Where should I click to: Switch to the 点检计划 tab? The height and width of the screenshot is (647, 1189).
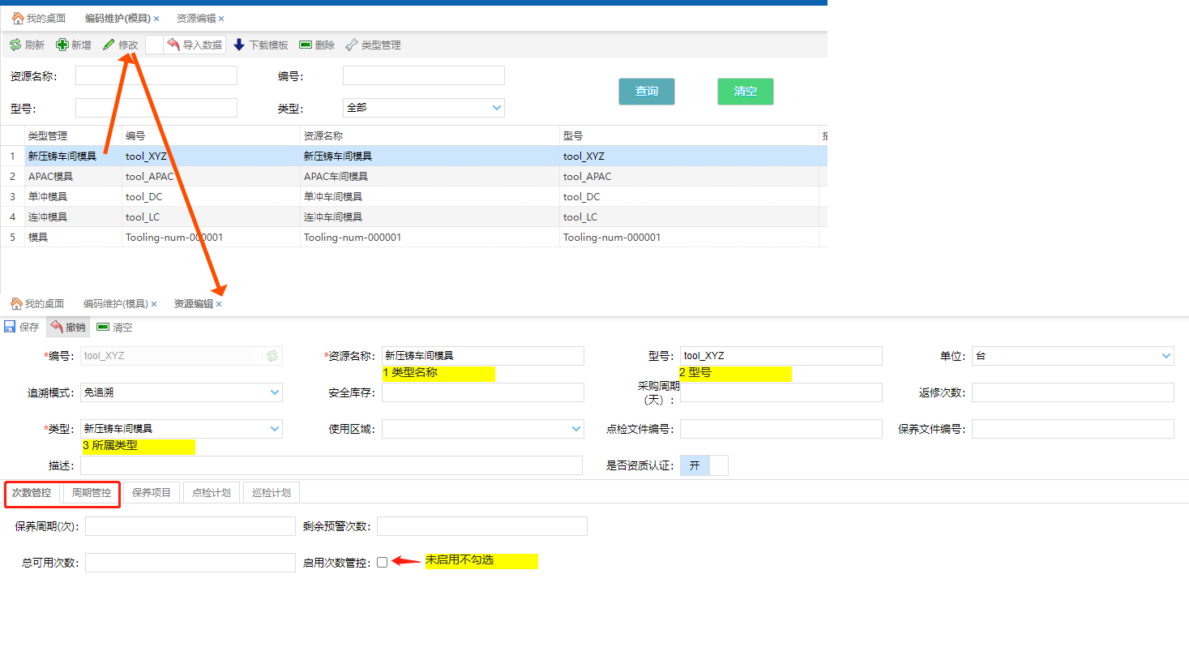click(211, 493)
